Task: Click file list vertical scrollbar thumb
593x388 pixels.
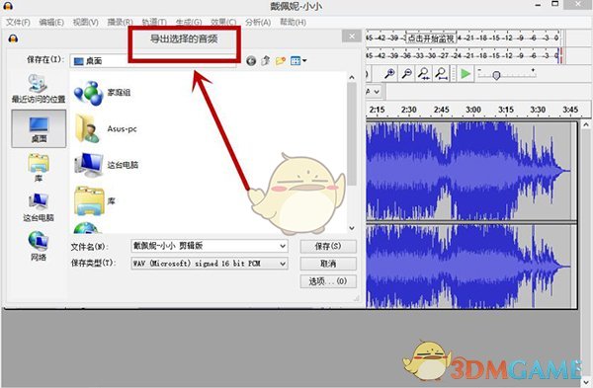Action: pyautogui.click(x=352, y=133)
